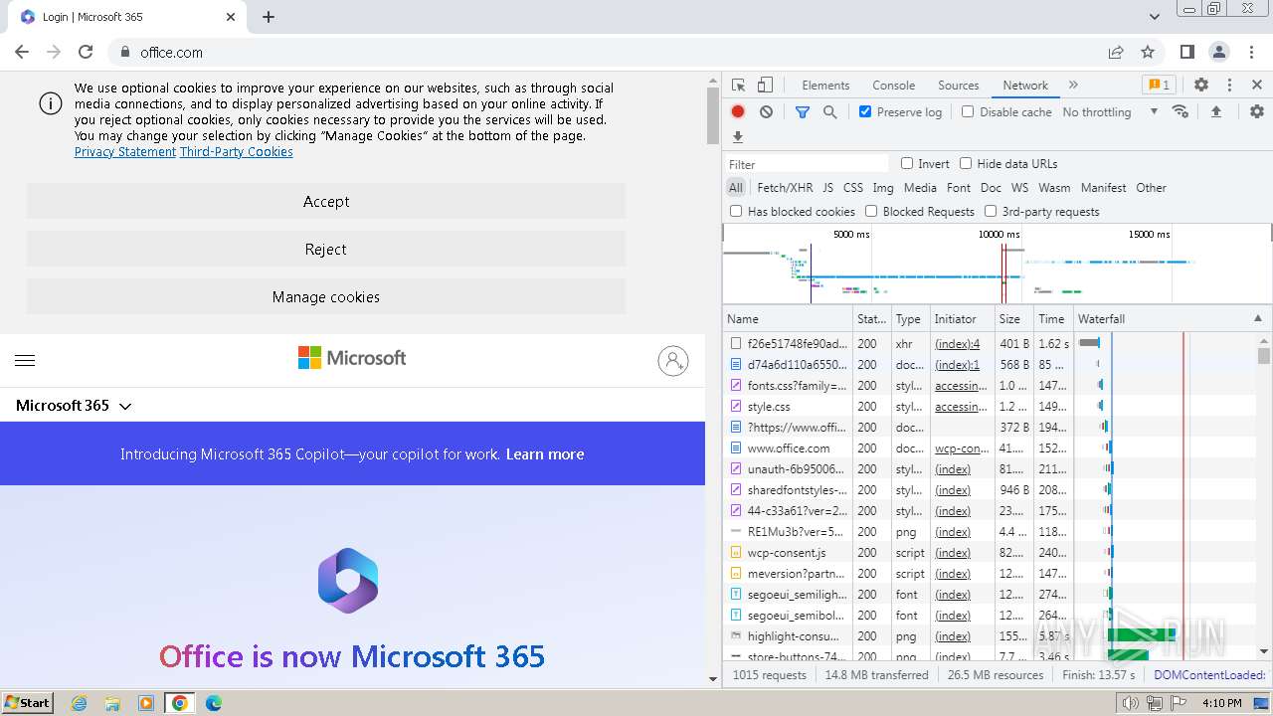The width and height of the screenshot is (1273, 716).
Task: Open a new browser tab
Action: (x=269, y=17)
